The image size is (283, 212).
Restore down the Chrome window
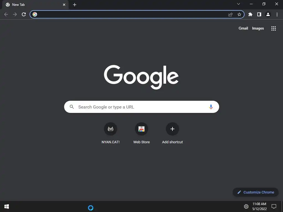point(264,4)
